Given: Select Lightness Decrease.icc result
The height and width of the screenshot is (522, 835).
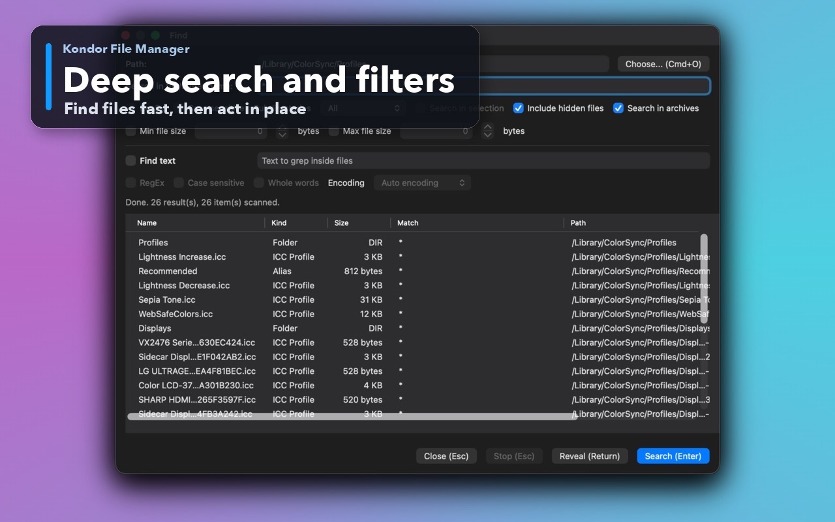Looking at the screenshot, I should click(x=417, y=286).
